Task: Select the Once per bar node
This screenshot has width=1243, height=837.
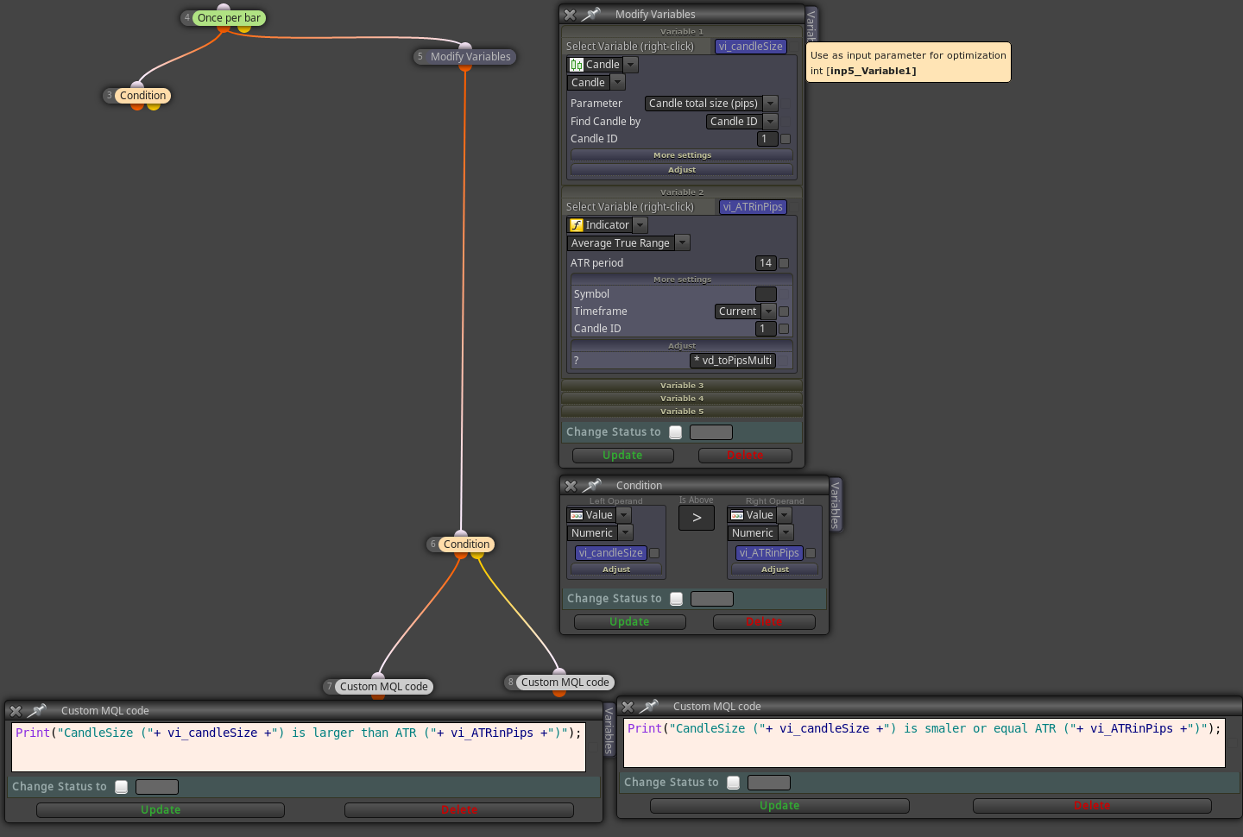Action: click(229, 18)
